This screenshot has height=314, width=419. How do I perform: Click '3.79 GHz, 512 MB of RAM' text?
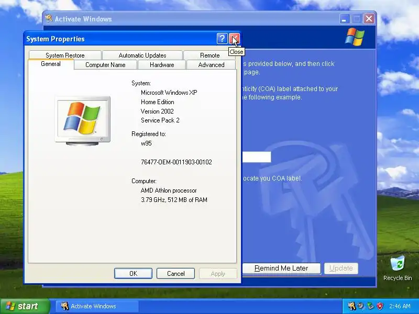(x=174, y=200)
